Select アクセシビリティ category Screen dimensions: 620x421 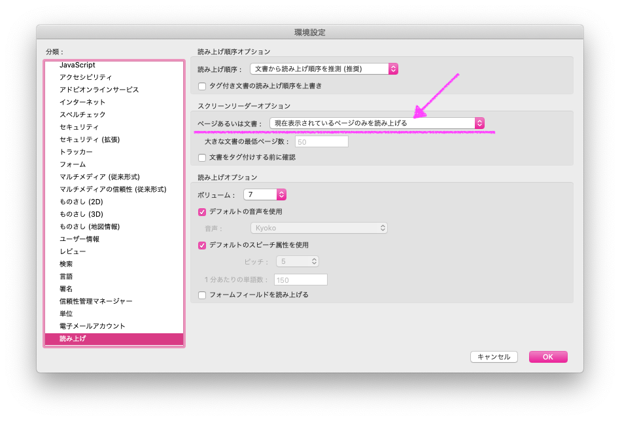(x=114, y=77)
